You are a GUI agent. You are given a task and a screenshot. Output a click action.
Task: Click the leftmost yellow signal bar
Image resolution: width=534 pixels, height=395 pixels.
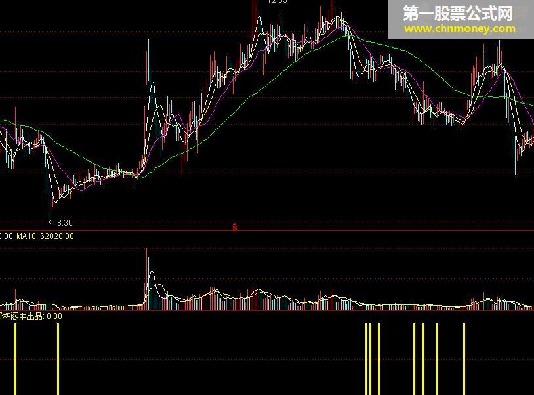15,360
